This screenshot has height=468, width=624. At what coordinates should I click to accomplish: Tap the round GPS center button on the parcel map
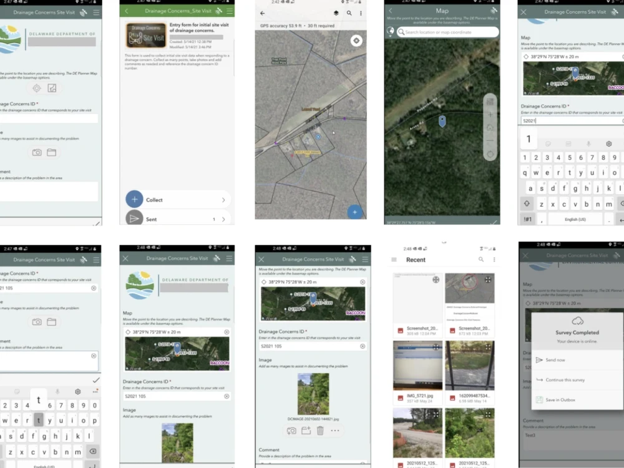tap(356, 41)
